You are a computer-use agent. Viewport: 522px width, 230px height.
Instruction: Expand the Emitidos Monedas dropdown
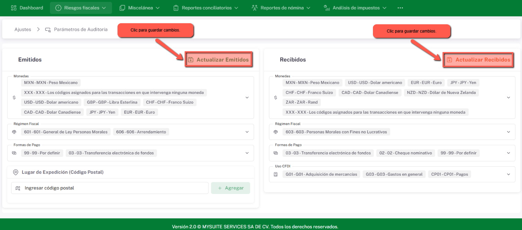pos(247,98)
